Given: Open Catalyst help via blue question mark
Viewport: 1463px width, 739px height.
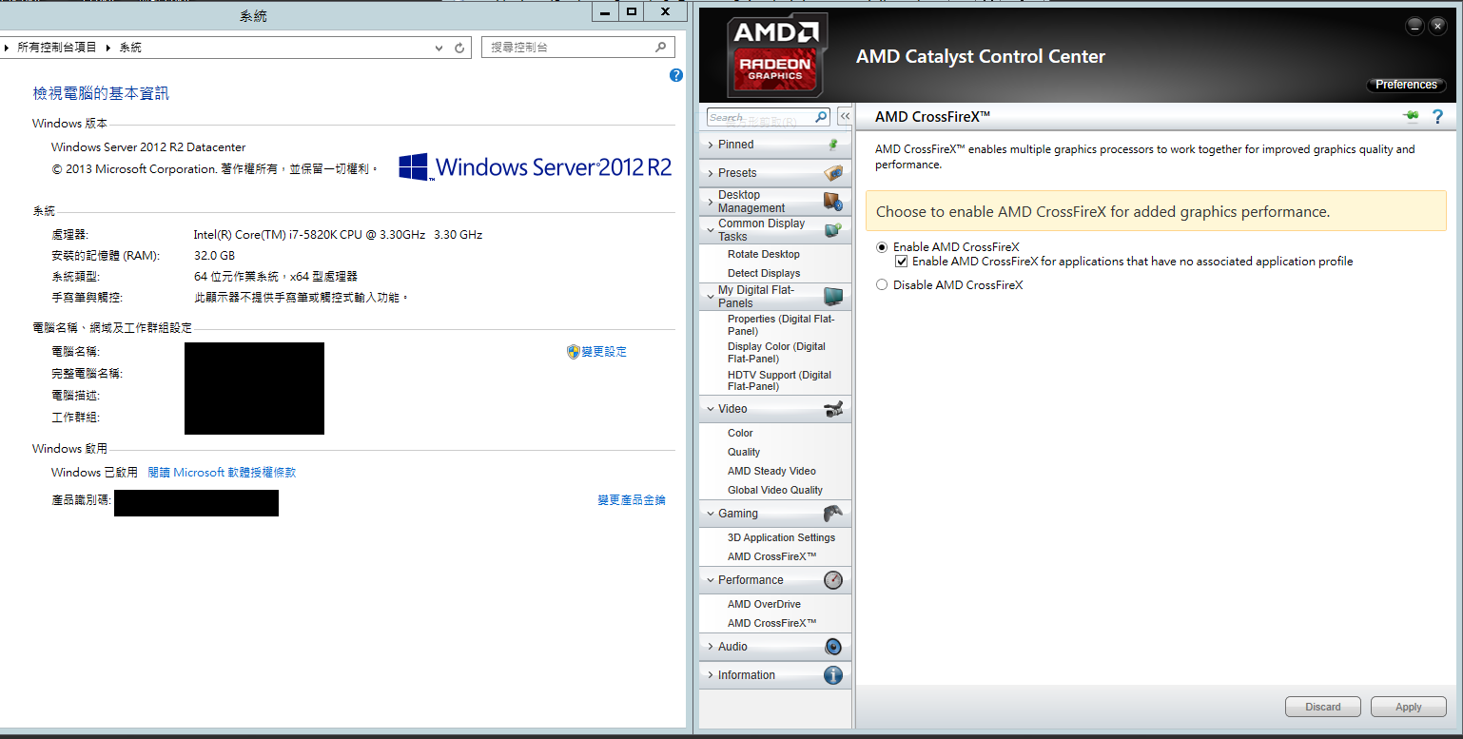Looking at the screenshot, I should pos(1437,116).
